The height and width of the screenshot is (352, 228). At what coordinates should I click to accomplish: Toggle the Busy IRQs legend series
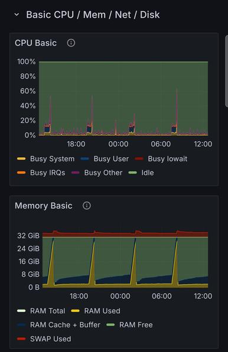(48, 172)
